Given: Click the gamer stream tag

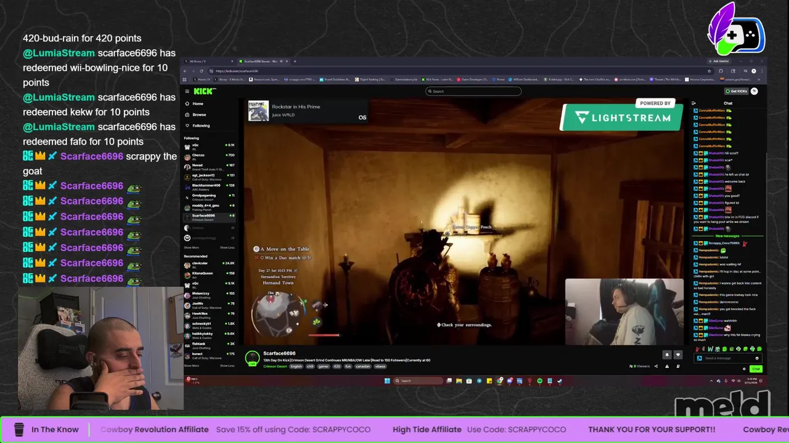Looking at the screenshot, I should point(324,366).
